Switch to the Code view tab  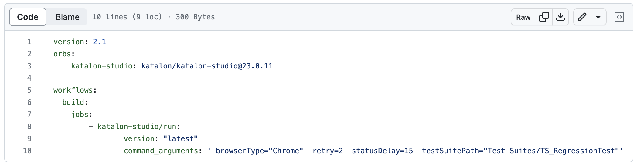tap(28, 17)
